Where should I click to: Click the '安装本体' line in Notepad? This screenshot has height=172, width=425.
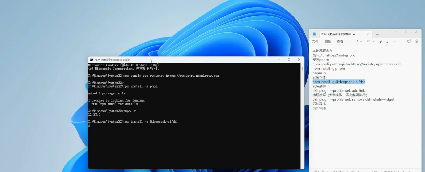pyautogui.click(x=319, y=77)
